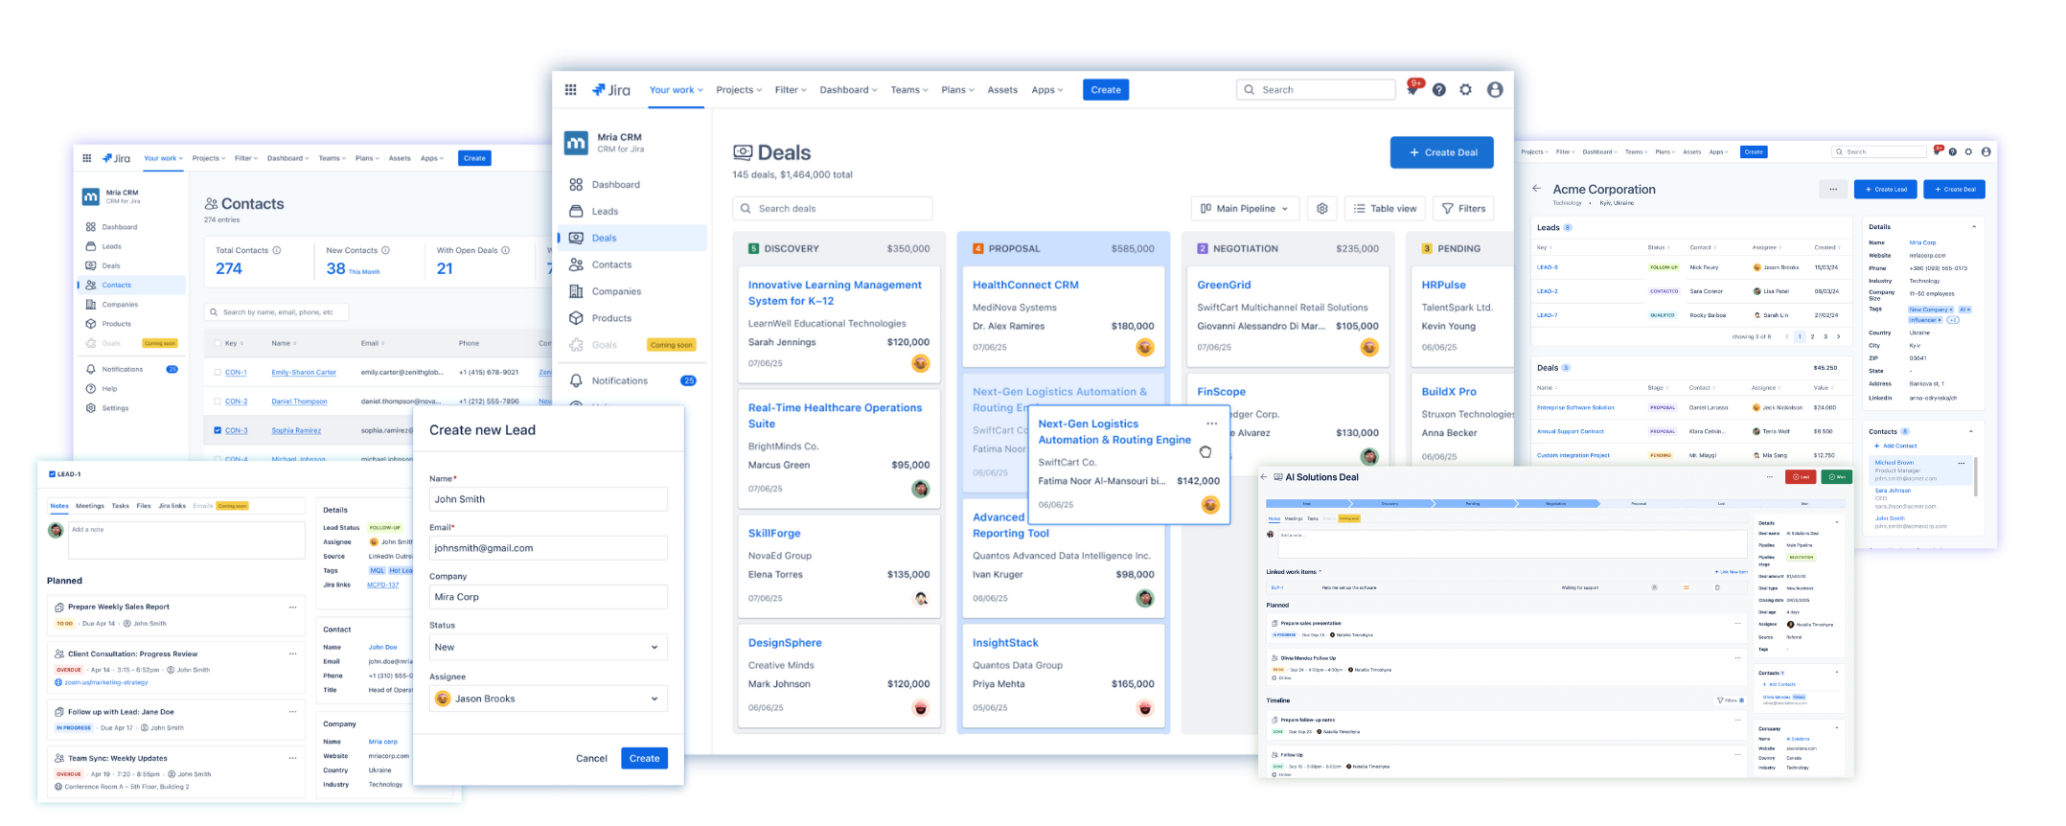Open three-dot menu for Team Sync: Weekly Updates
This screenshot has width=2066, height=826.
tap(293, 759)
